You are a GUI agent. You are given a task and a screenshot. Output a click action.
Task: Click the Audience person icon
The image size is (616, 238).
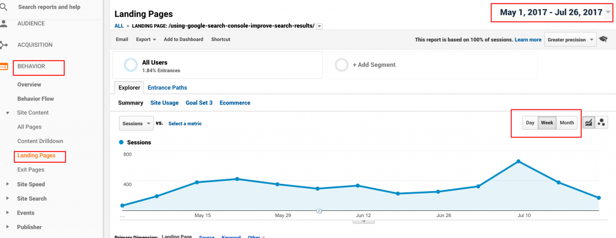[4, 23]
